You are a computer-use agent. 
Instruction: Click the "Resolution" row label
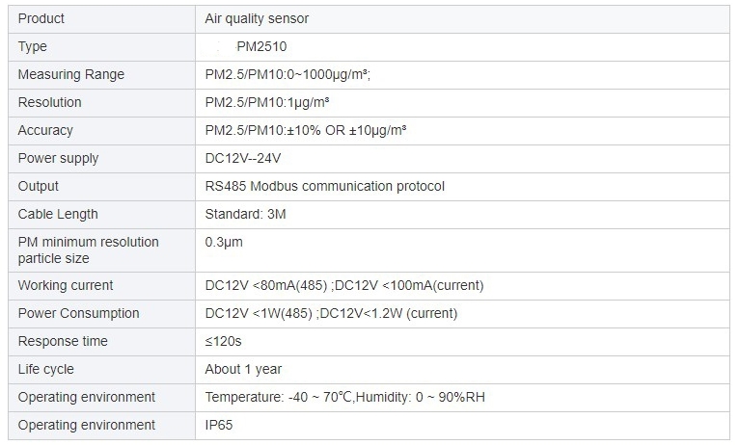click(x=50, y=102)
